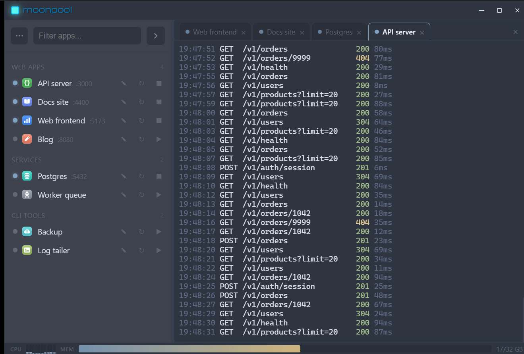
Task: Edit the Docs site configuration
Action: 124,102
